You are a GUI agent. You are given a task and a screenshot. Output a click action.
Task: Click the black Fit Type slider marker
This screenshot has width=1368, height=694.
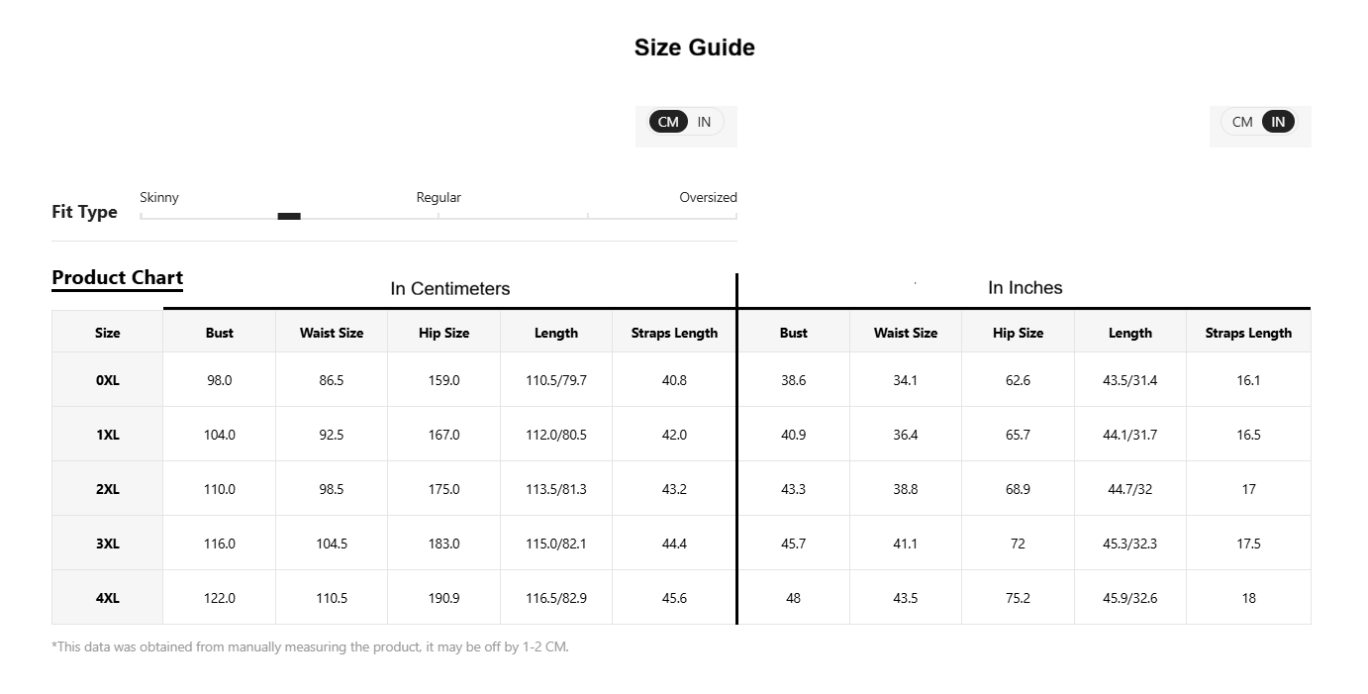(x=289, y=216)
